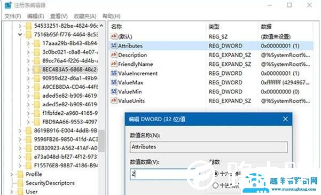Click the Profile folder icon
Image resolution: width=321 pixels, height=195 pixels.
point(20,174)
